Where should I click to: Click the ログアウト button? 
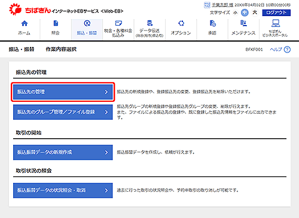276,13
